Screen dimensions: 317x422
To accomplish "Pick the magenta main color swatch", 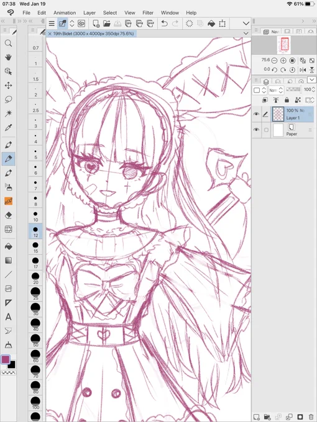I will [6, 359].
